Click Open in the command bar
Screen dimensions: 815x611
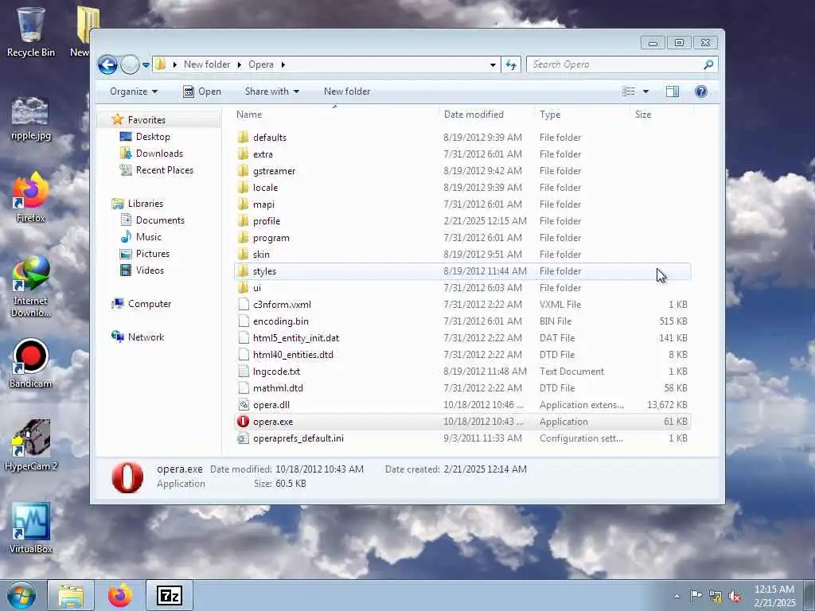[202, 91]
